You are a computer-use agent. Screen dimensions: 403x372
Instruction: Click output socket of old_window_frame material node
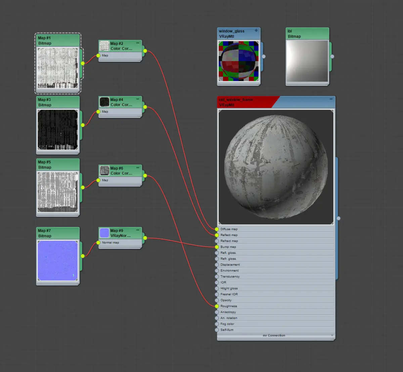(339, 218)
